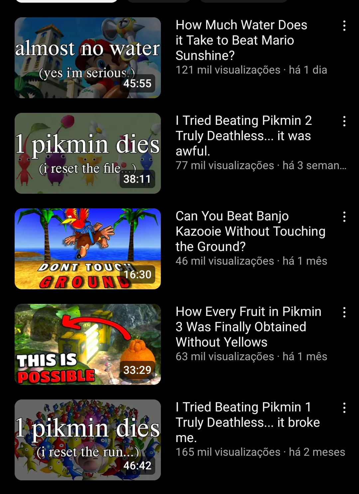
Task: Open title 'How Every Fruit in Pikmin 3'
Action: tap(248, 327)
